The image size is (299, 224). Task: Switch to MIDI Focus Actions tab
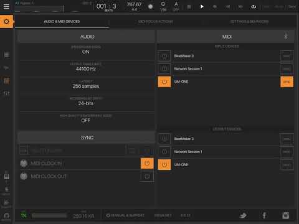(156, 22)
